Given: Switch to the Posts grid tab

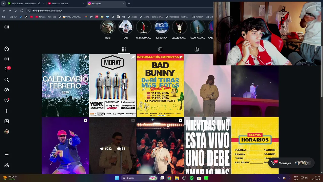Looking at the screenshot, I should (x=124, y=50).
